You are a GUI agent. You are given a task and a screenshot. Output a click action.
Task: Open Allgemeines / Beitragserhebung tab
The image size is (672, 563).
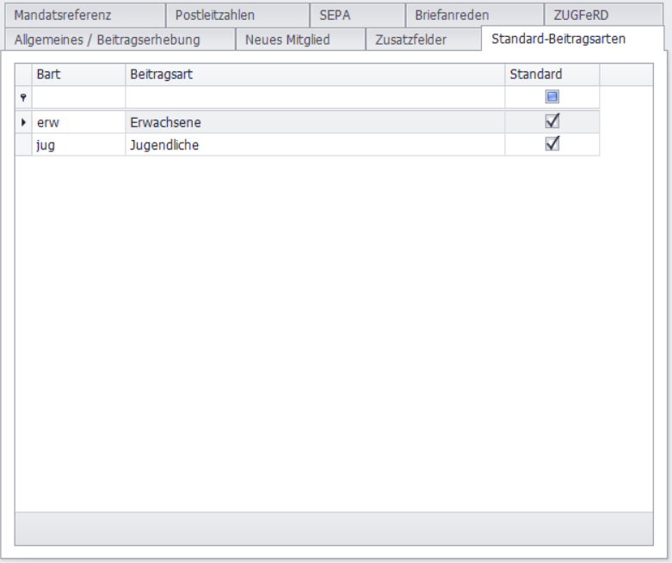point(108,40)
